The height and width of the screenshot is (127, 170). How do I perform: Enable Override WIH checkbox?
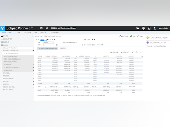[83, 45]
